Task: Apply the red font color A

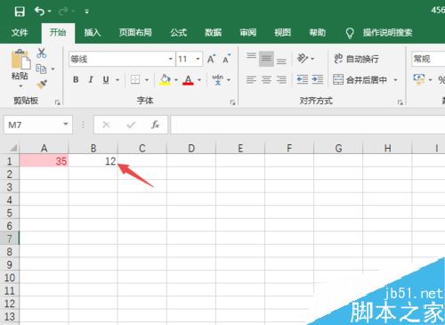Action: click(x=188, y=79)
